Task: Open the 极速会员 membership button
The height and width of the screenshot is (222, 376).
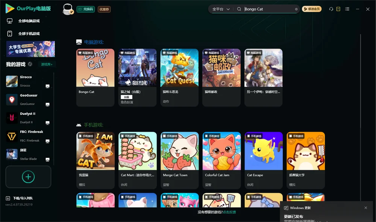Action: (x=311, y=9)
